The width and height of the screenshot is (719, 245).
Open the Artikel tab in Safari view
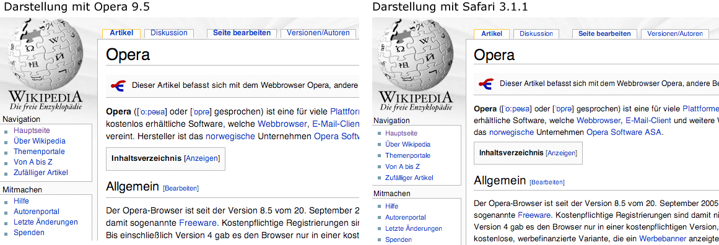(492, 34)
